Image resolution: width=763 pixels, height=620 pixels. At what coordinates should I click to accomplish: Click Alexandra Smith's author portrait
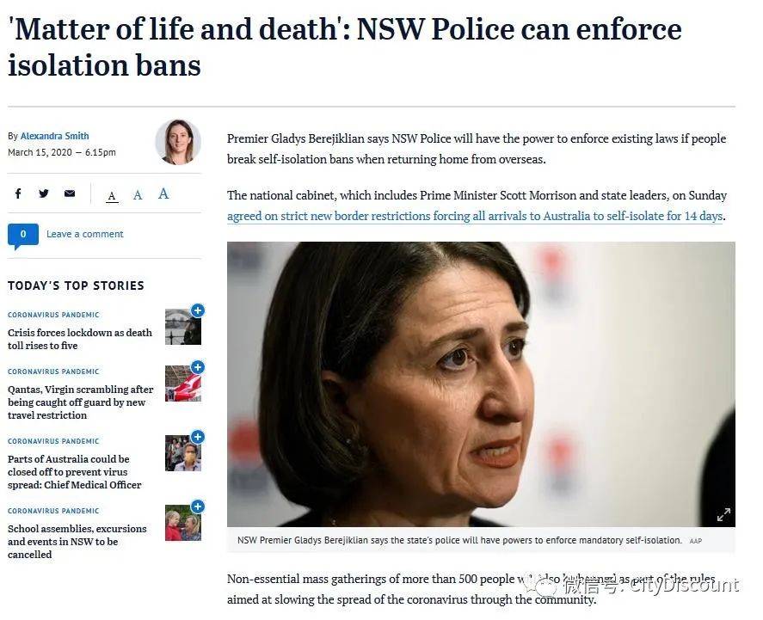tap(178, 142)
